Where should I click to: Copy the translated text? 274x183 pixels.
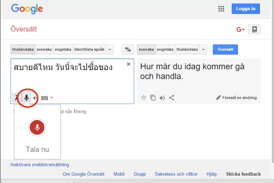[153, 98]
